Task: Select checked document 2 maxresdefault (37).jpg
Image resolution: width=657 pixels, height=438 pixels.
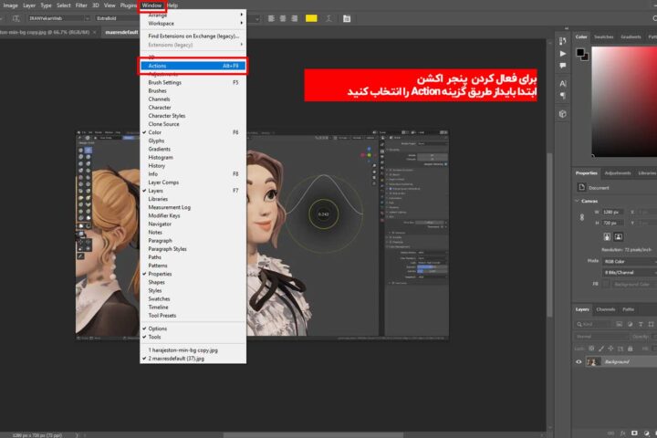Action: [193, 359]
